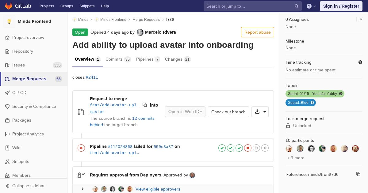
Task: Switch to the Changes tab
Action: pos(178,59)
